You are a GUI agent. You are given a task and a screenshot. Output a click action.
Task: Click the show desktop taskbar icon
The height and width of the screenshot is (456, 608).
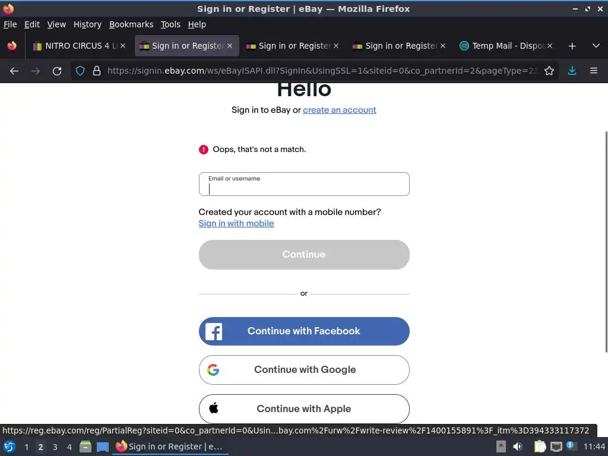pos(103,446)
